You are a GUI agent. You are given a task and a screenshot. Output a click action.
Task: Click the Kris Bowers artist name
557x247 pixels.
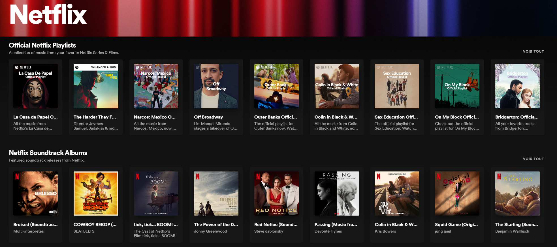385,231
